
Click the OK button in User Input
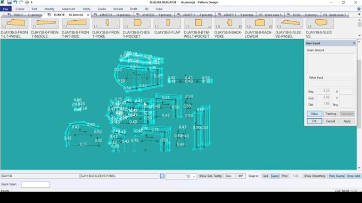314,121
